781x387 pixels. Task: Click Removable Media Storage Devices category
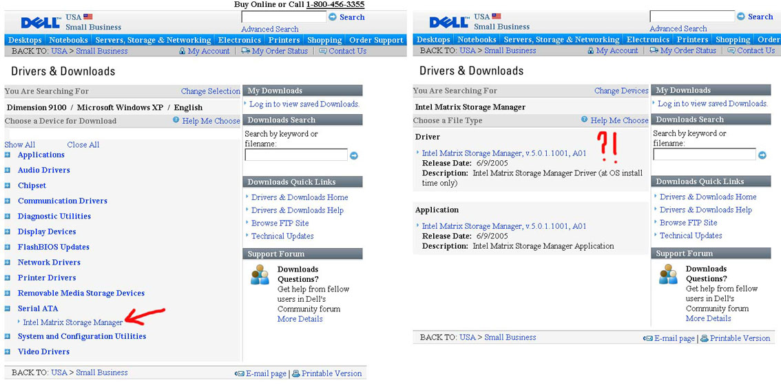pyautogui.click(x=81, y=294)
